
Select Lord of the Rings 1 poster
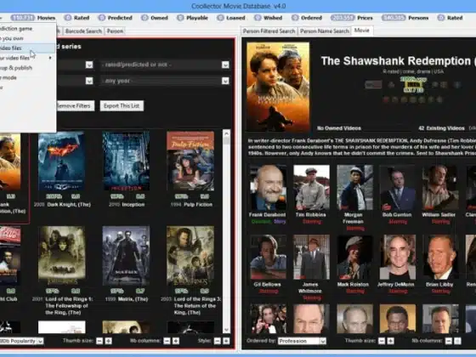[x=61, y=256]
